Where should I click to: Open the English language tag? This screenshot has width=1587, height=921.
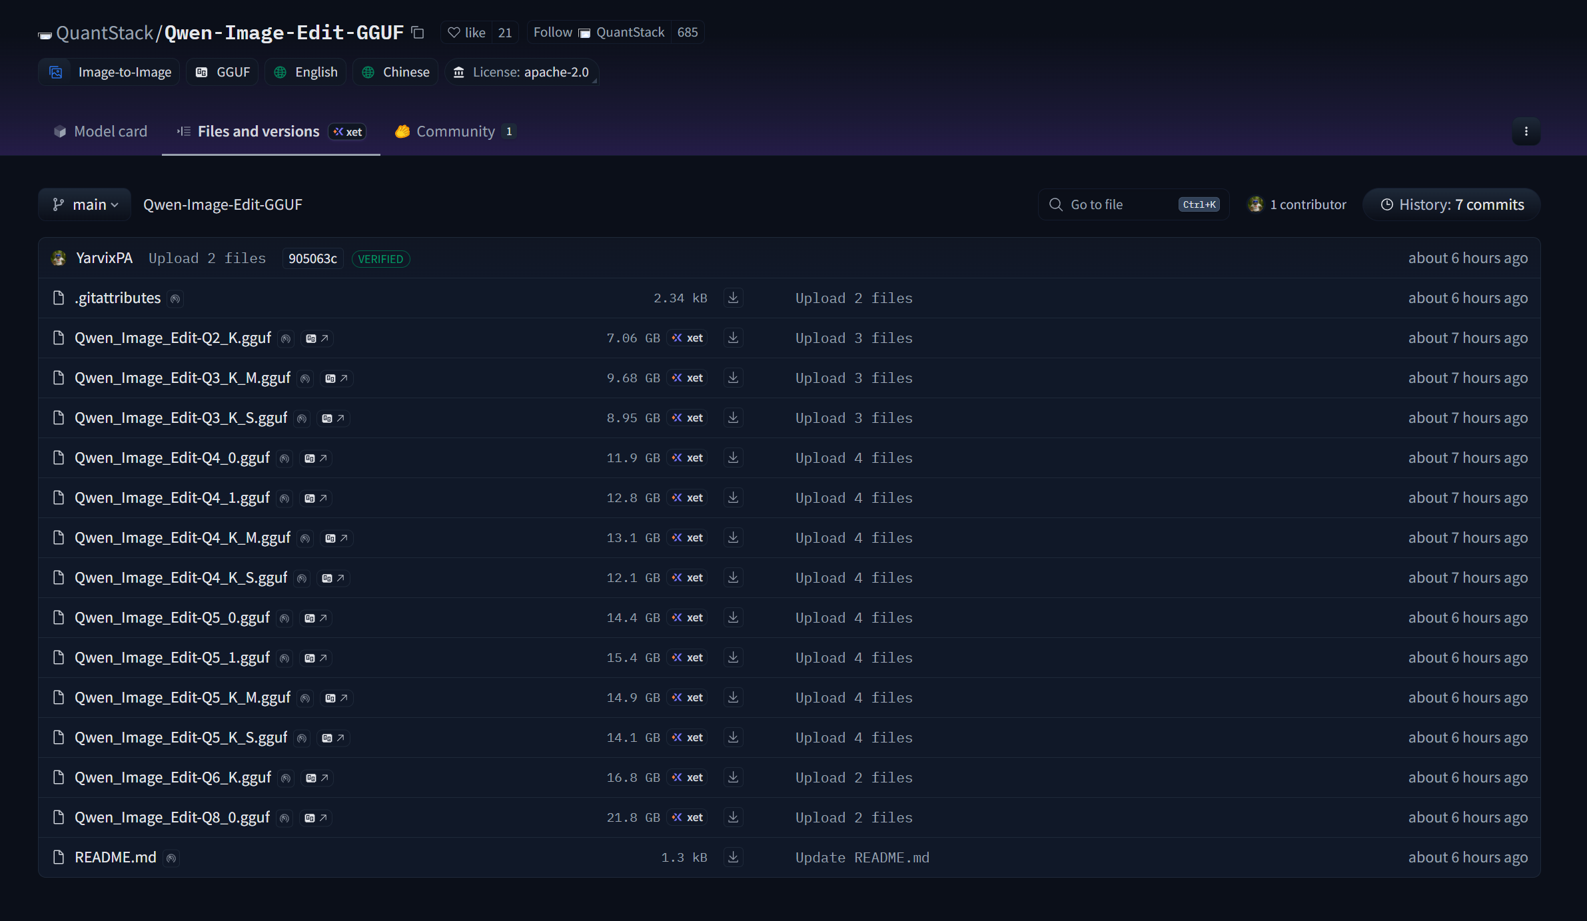click(x=306, y=72)
